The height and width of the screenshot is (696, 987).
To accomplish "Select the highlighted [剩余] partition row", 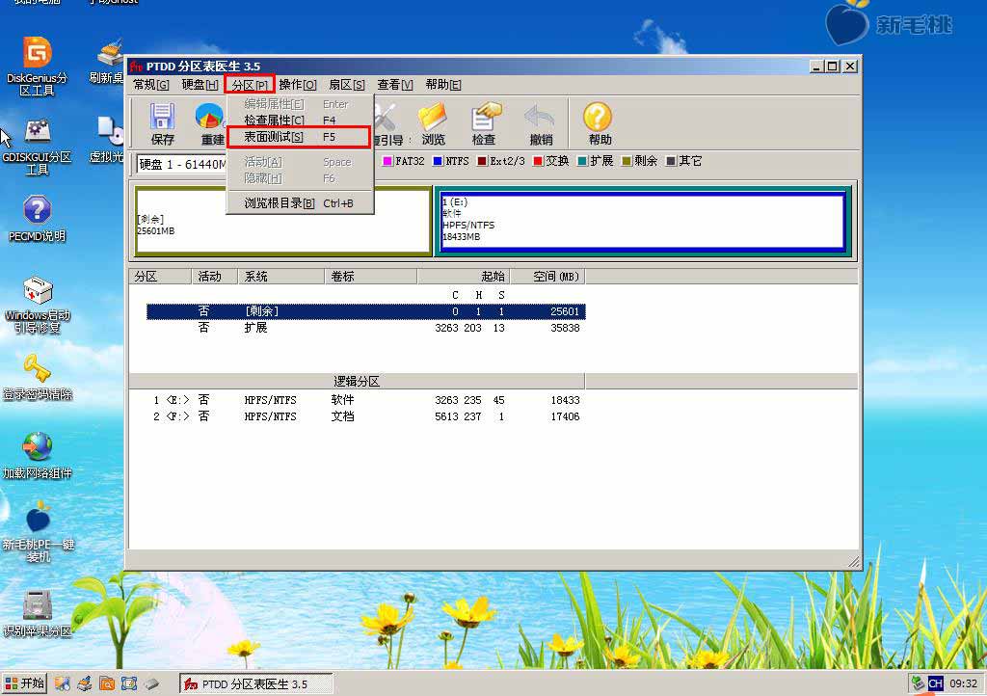I will [365, 311].
